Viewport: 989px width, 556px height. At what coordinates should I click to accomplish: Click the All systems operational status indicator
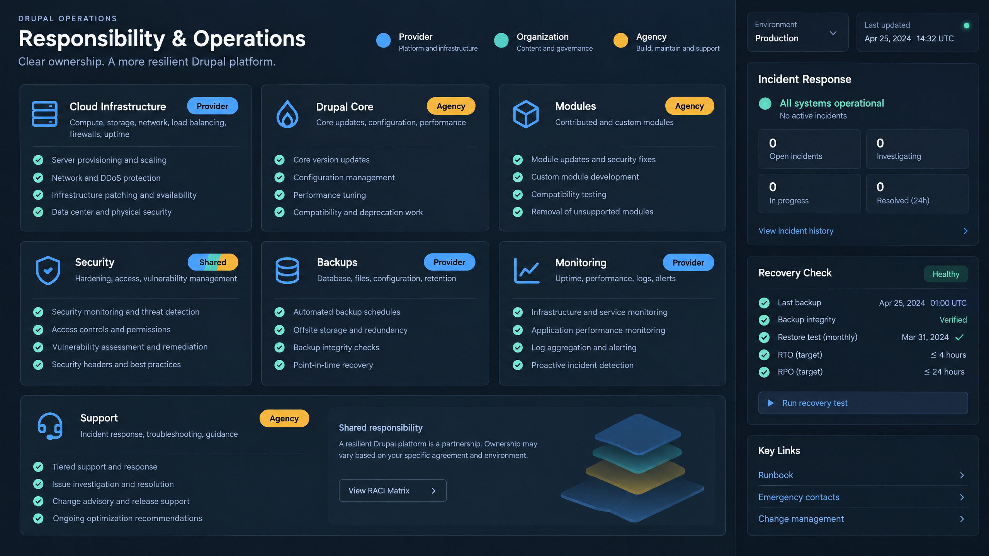765,103
